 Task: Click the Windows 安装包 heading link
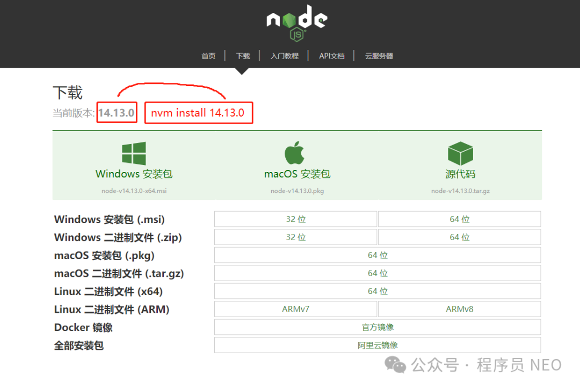coord(134,174)
